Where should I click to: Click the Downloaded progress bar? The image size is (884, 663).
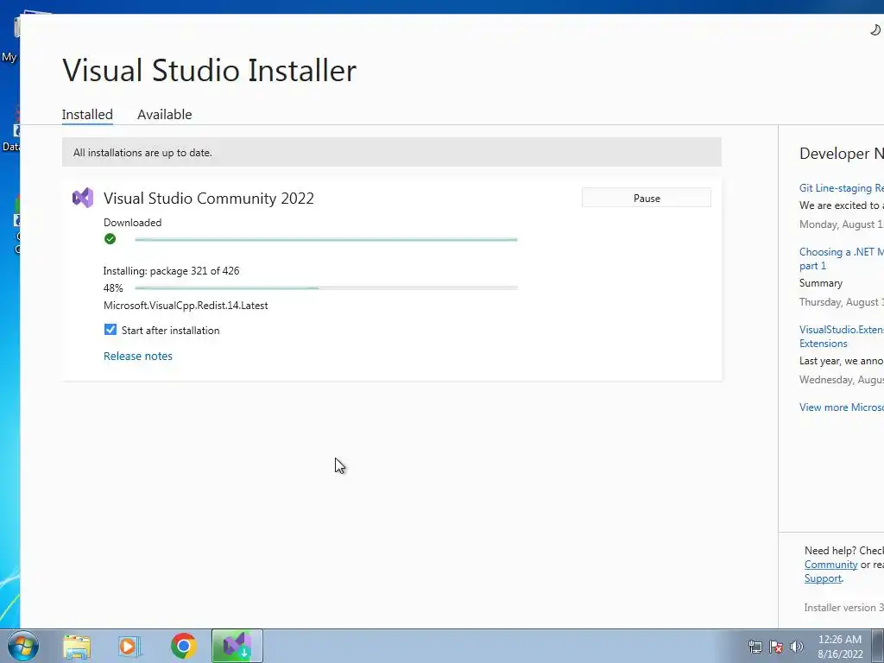(326, 240)
